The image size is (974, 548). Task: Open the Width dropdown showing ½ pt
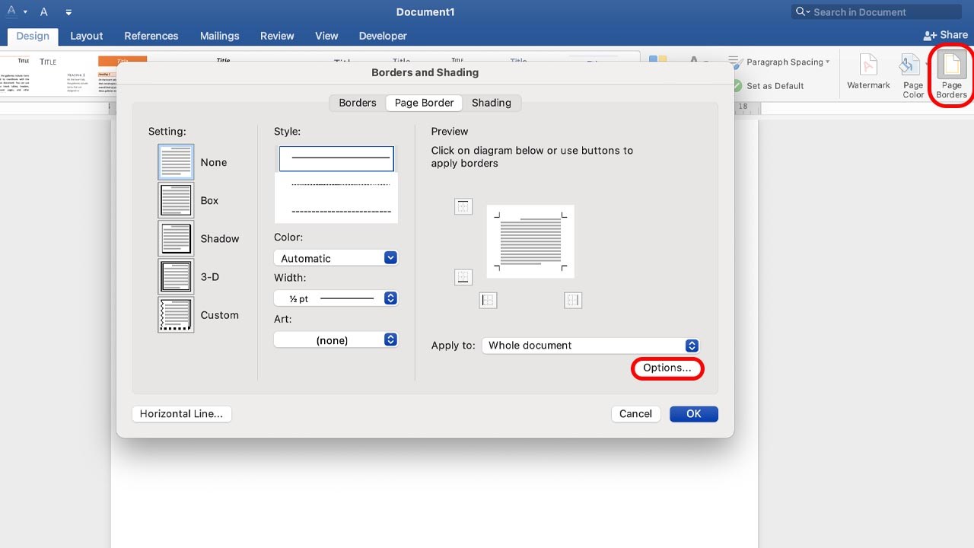(x=336, y=298)
